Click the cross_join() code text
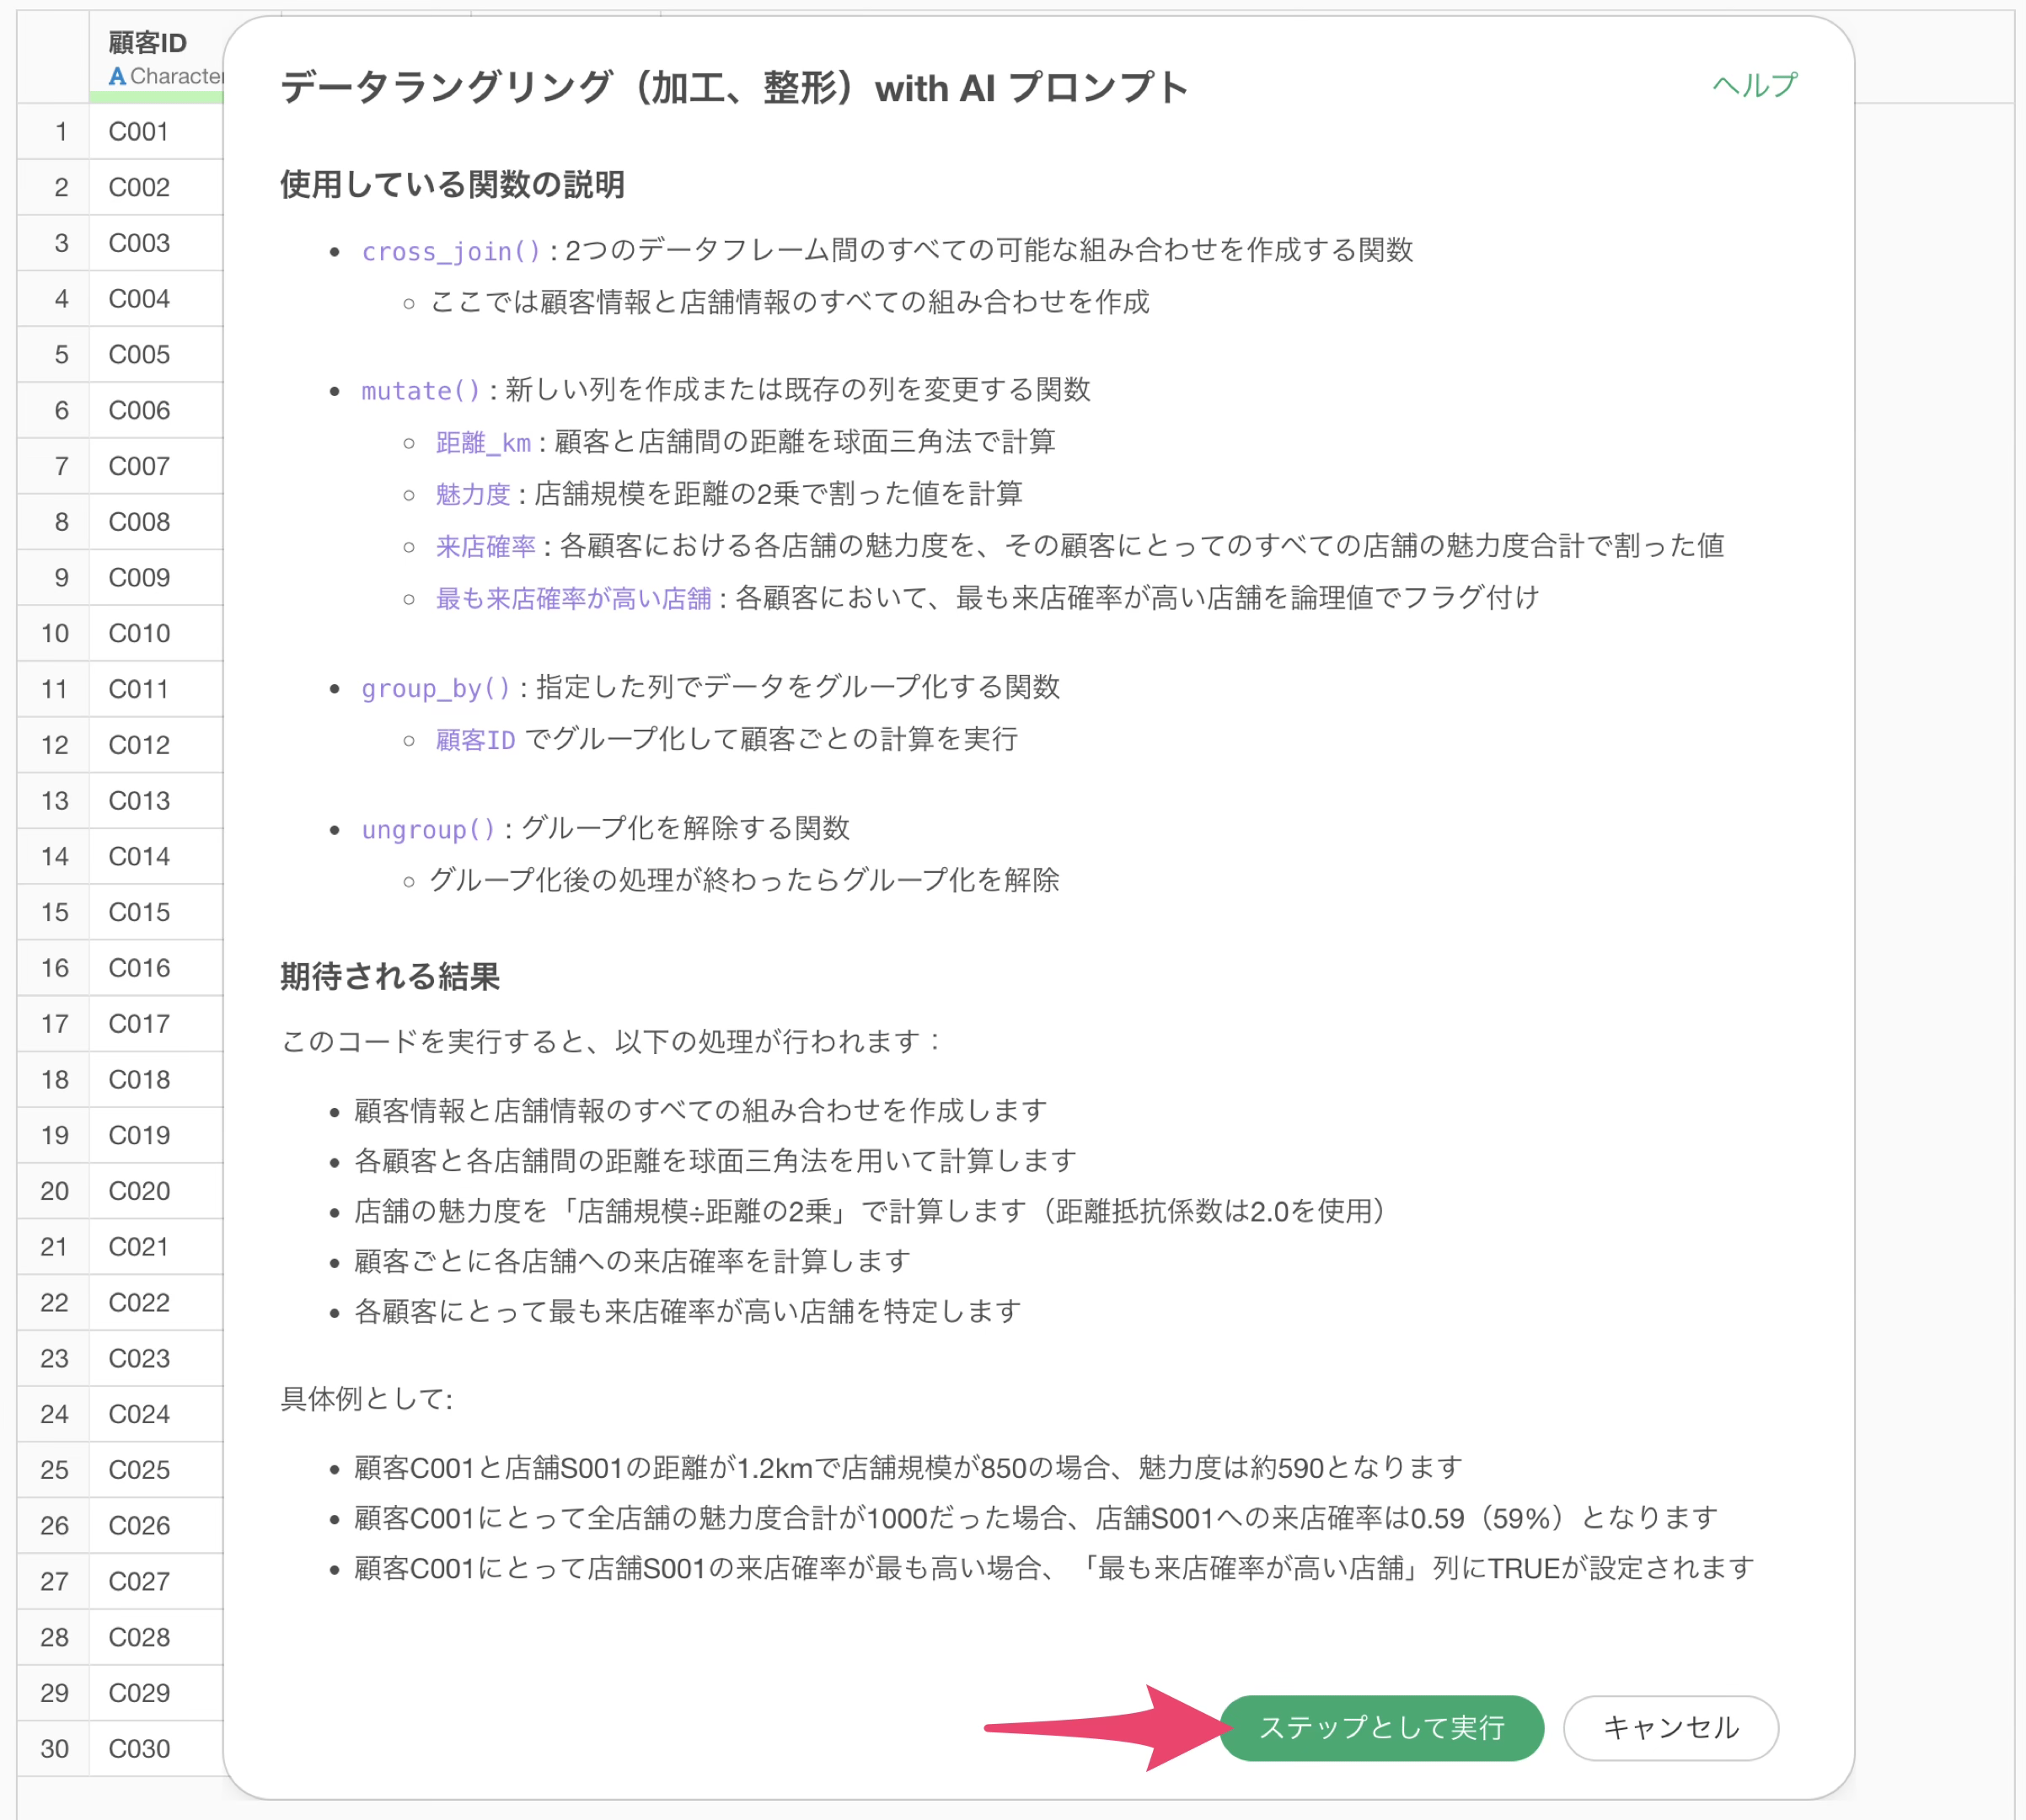The width and height of the screenshot is (2026, 1820). pyautogui.click(x=450, y=251)
